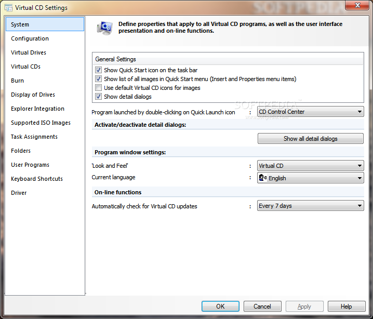This screenshot has width=373, height=319.
Task: Go to Keyboard Shortcuts settings
Action: [x=45, y=179]
